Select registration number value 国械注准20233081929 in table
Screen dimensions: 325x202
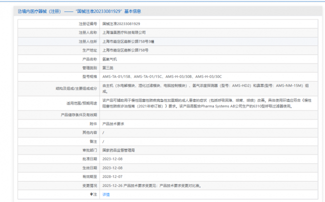[x=121, y=24]
